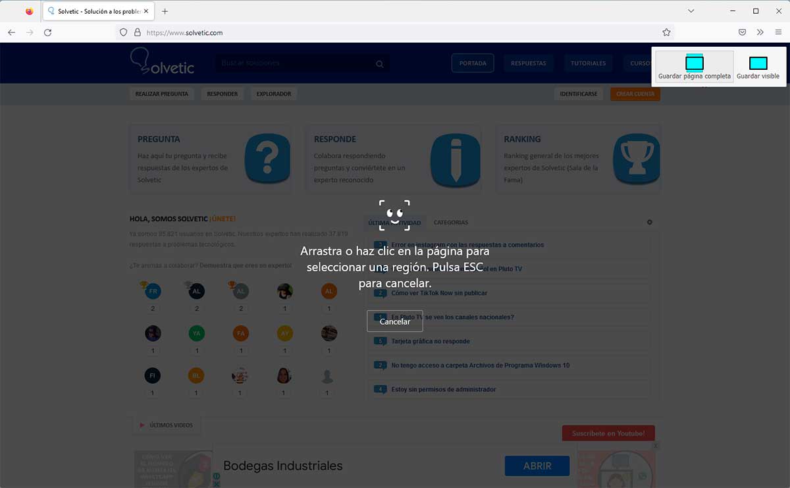Click the FR user avatar
Image resolution: width=790 pixels, height=488 pixels.
153,292
